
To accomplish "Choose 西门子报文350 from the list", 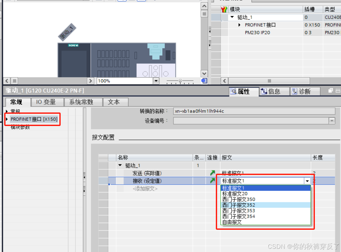I will (266, 199).
